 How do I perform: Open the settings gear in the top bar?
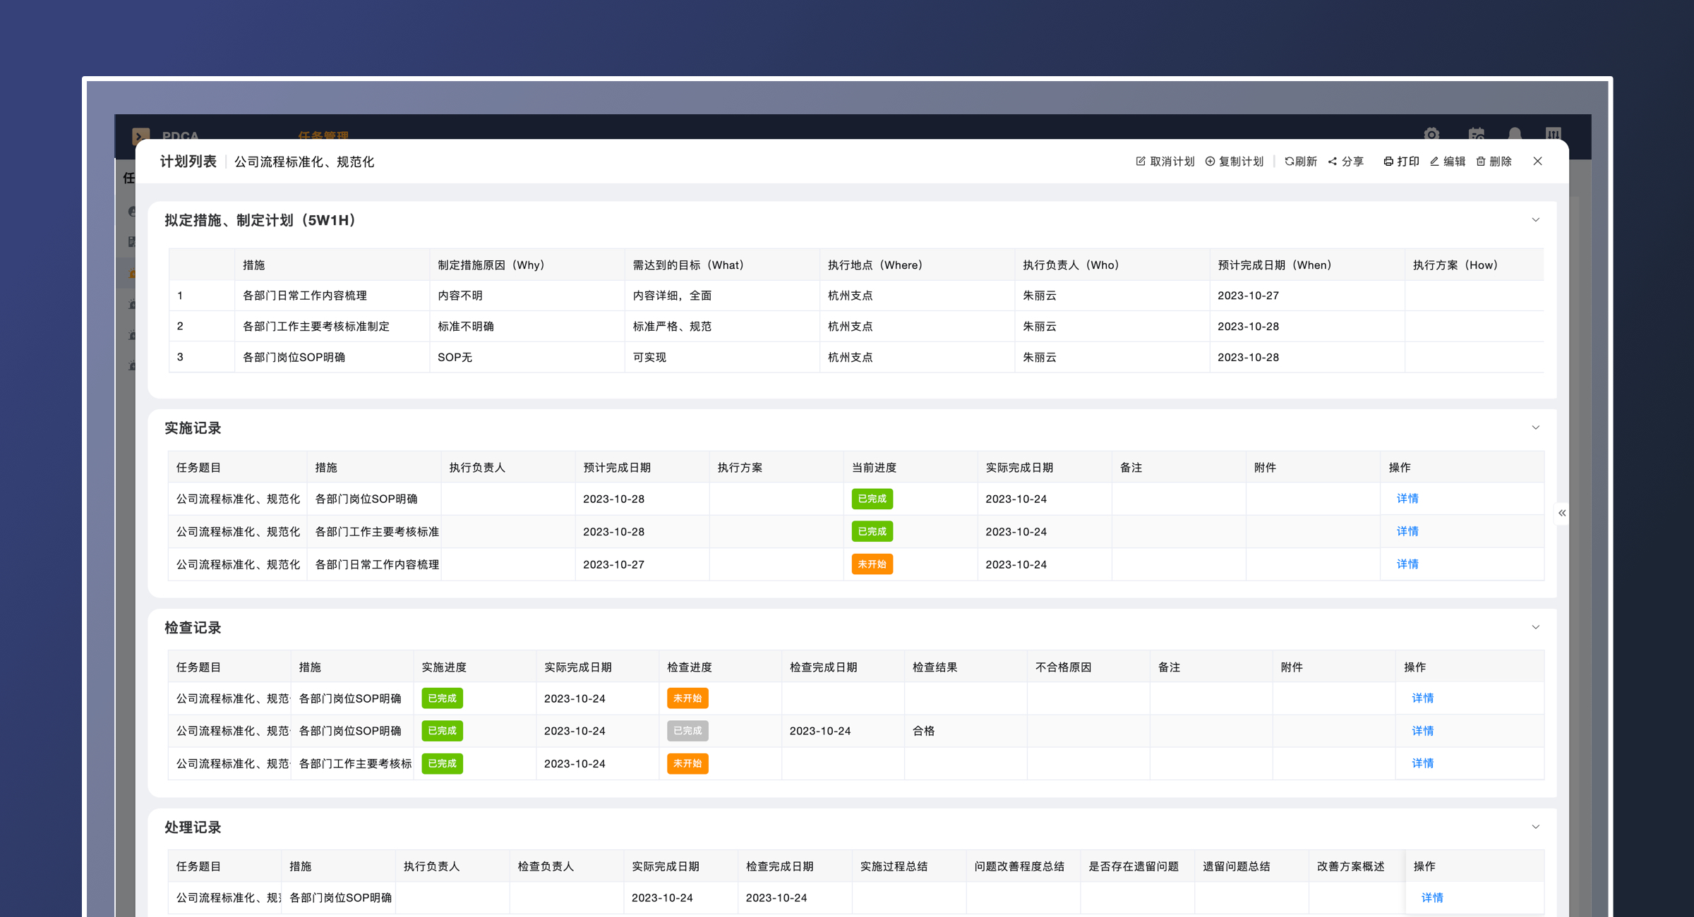tap(1431, 134)
